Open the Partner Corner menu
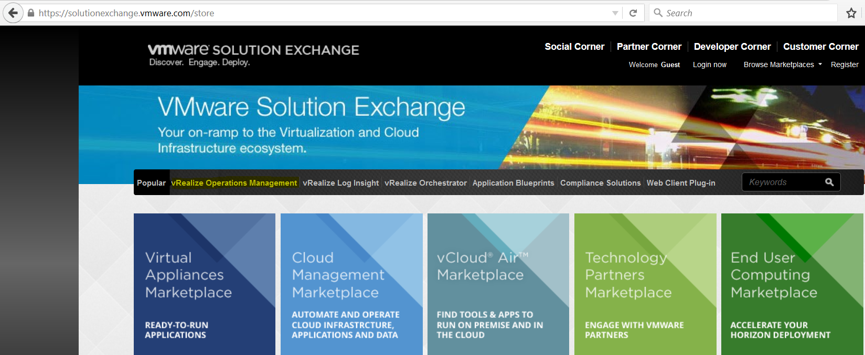This screenshot has width=865, height=355. [x=649, y=47]
